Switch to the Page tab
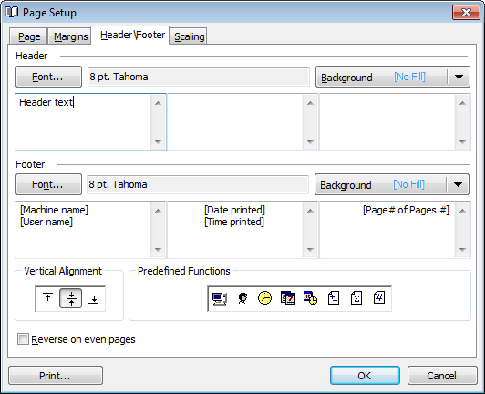This screenshot has width=485, height=394. (x=29, y=36)
